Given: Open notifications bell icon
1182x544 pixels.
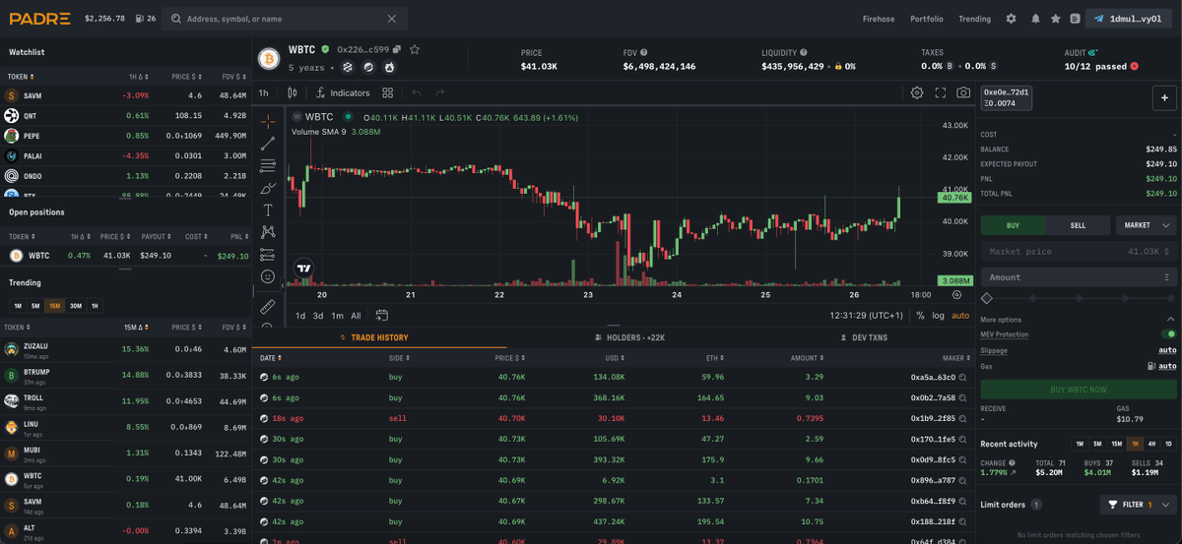Looking at the screenshot, I should (1035, 19).
